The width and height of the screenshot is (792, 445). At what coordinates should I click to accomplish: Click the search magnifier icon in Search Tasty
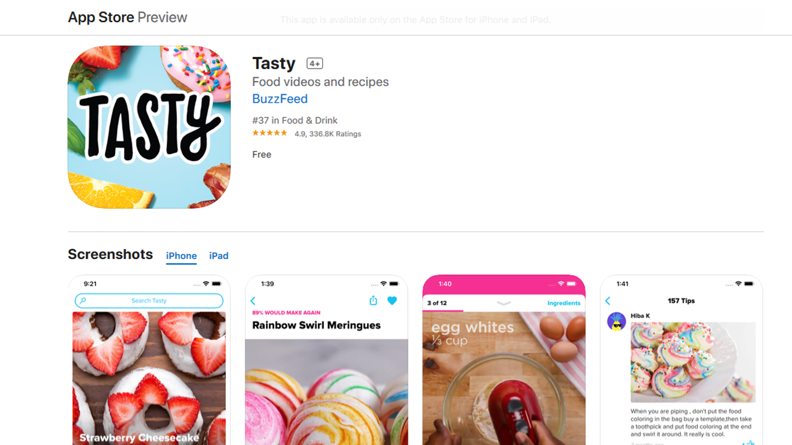pos(84,301)
